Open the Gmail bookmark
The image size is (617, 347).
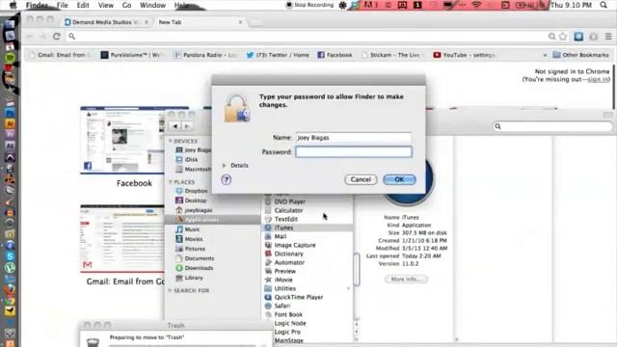60,55
